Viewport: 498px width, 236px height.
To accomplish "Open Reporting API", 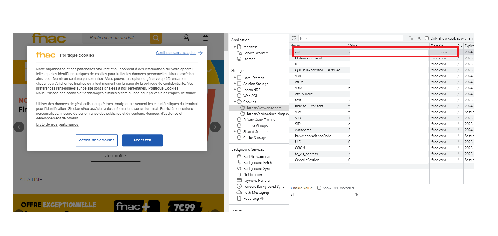I will pyautogui.click(x=254, y=199).
